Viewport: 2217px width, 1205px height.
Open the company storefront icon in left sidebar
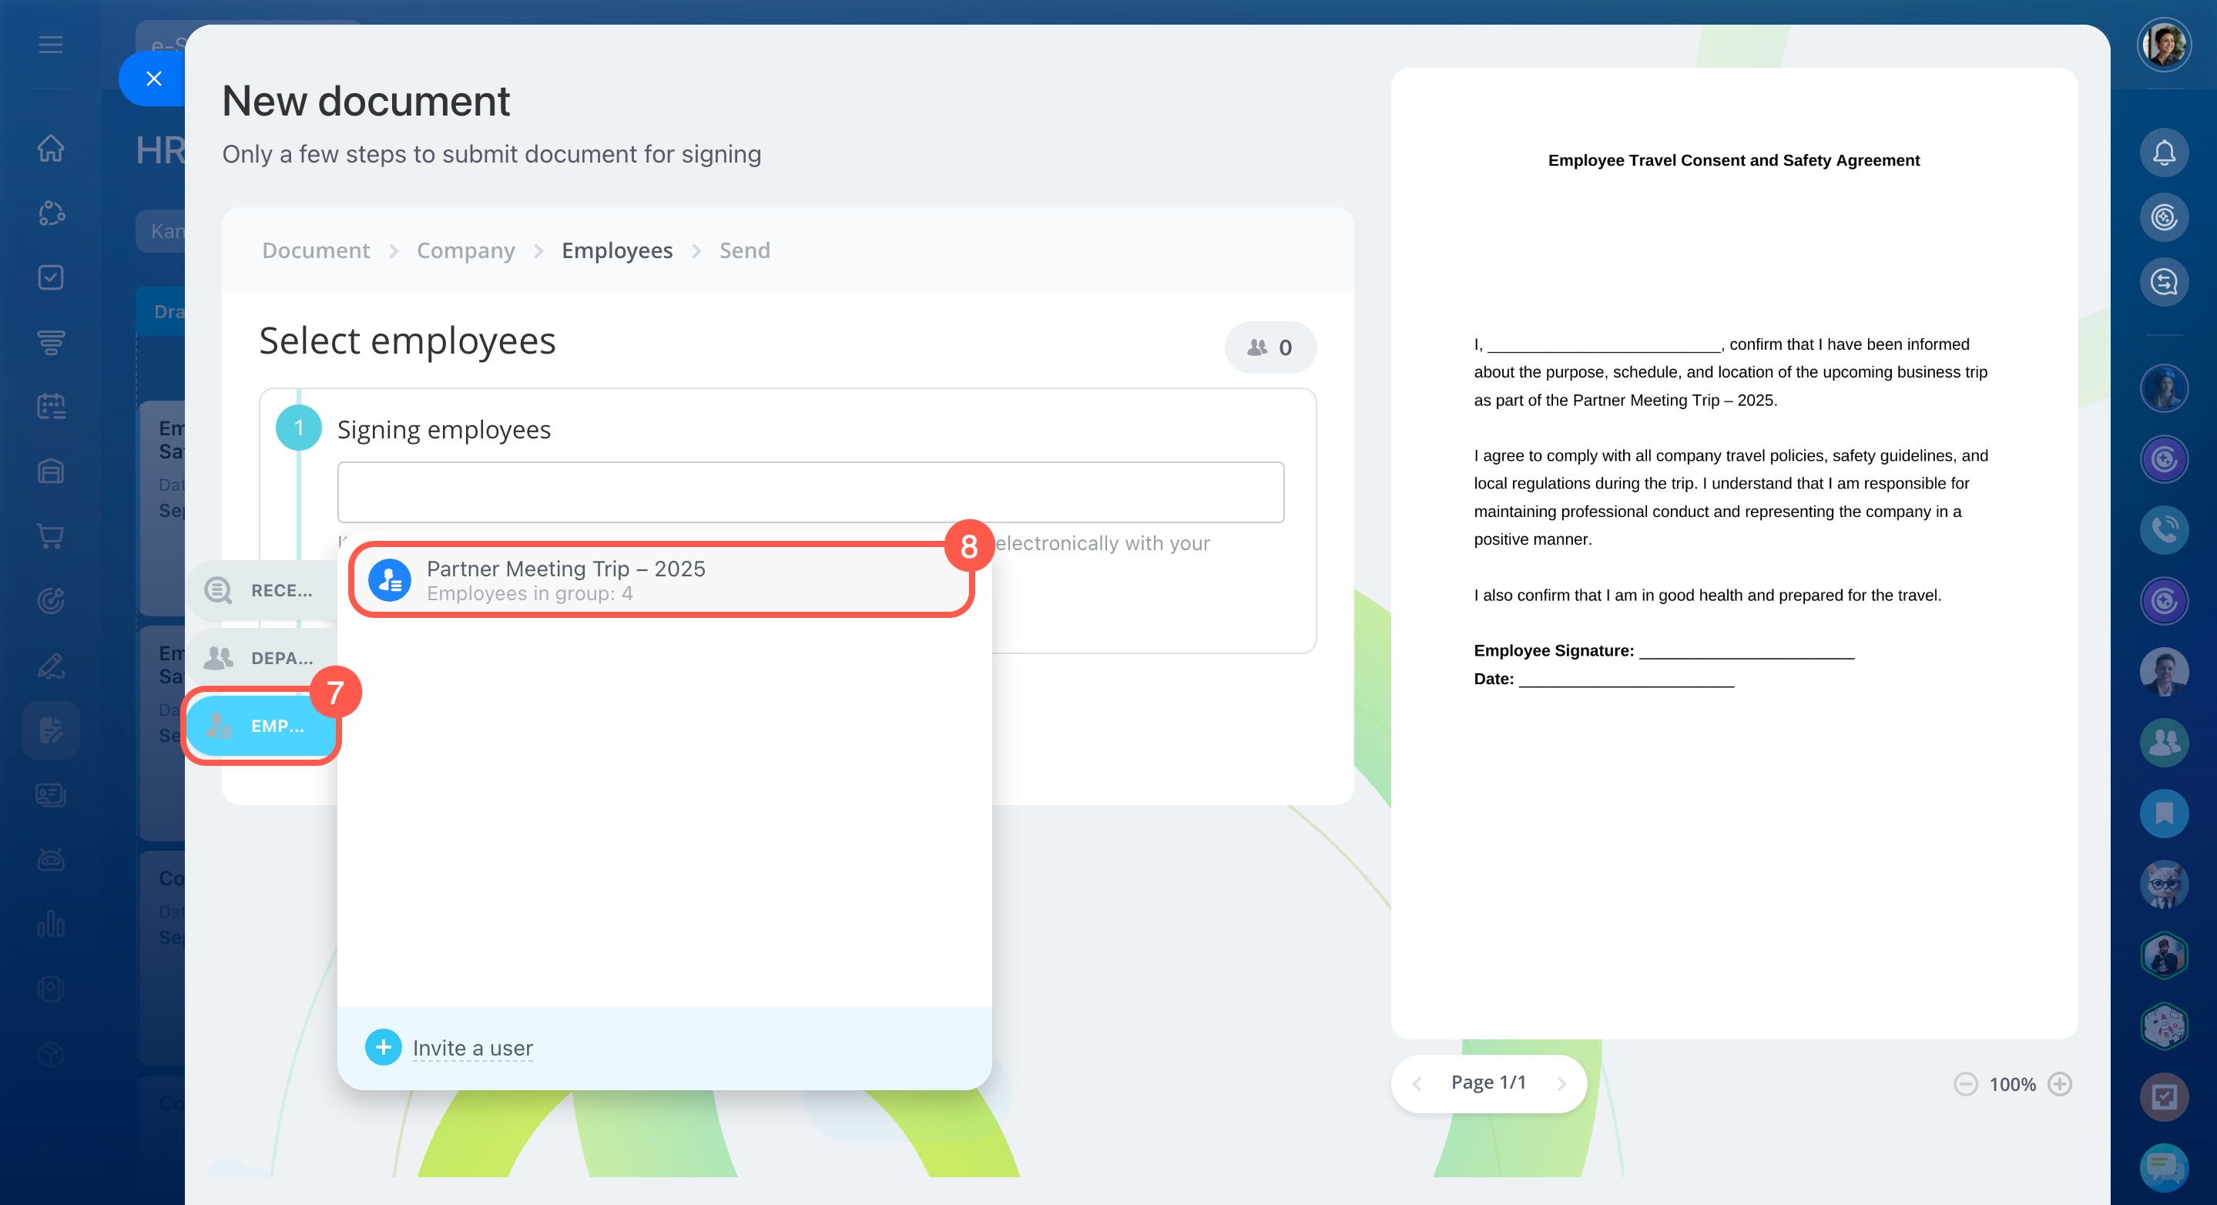coord(51,471)
